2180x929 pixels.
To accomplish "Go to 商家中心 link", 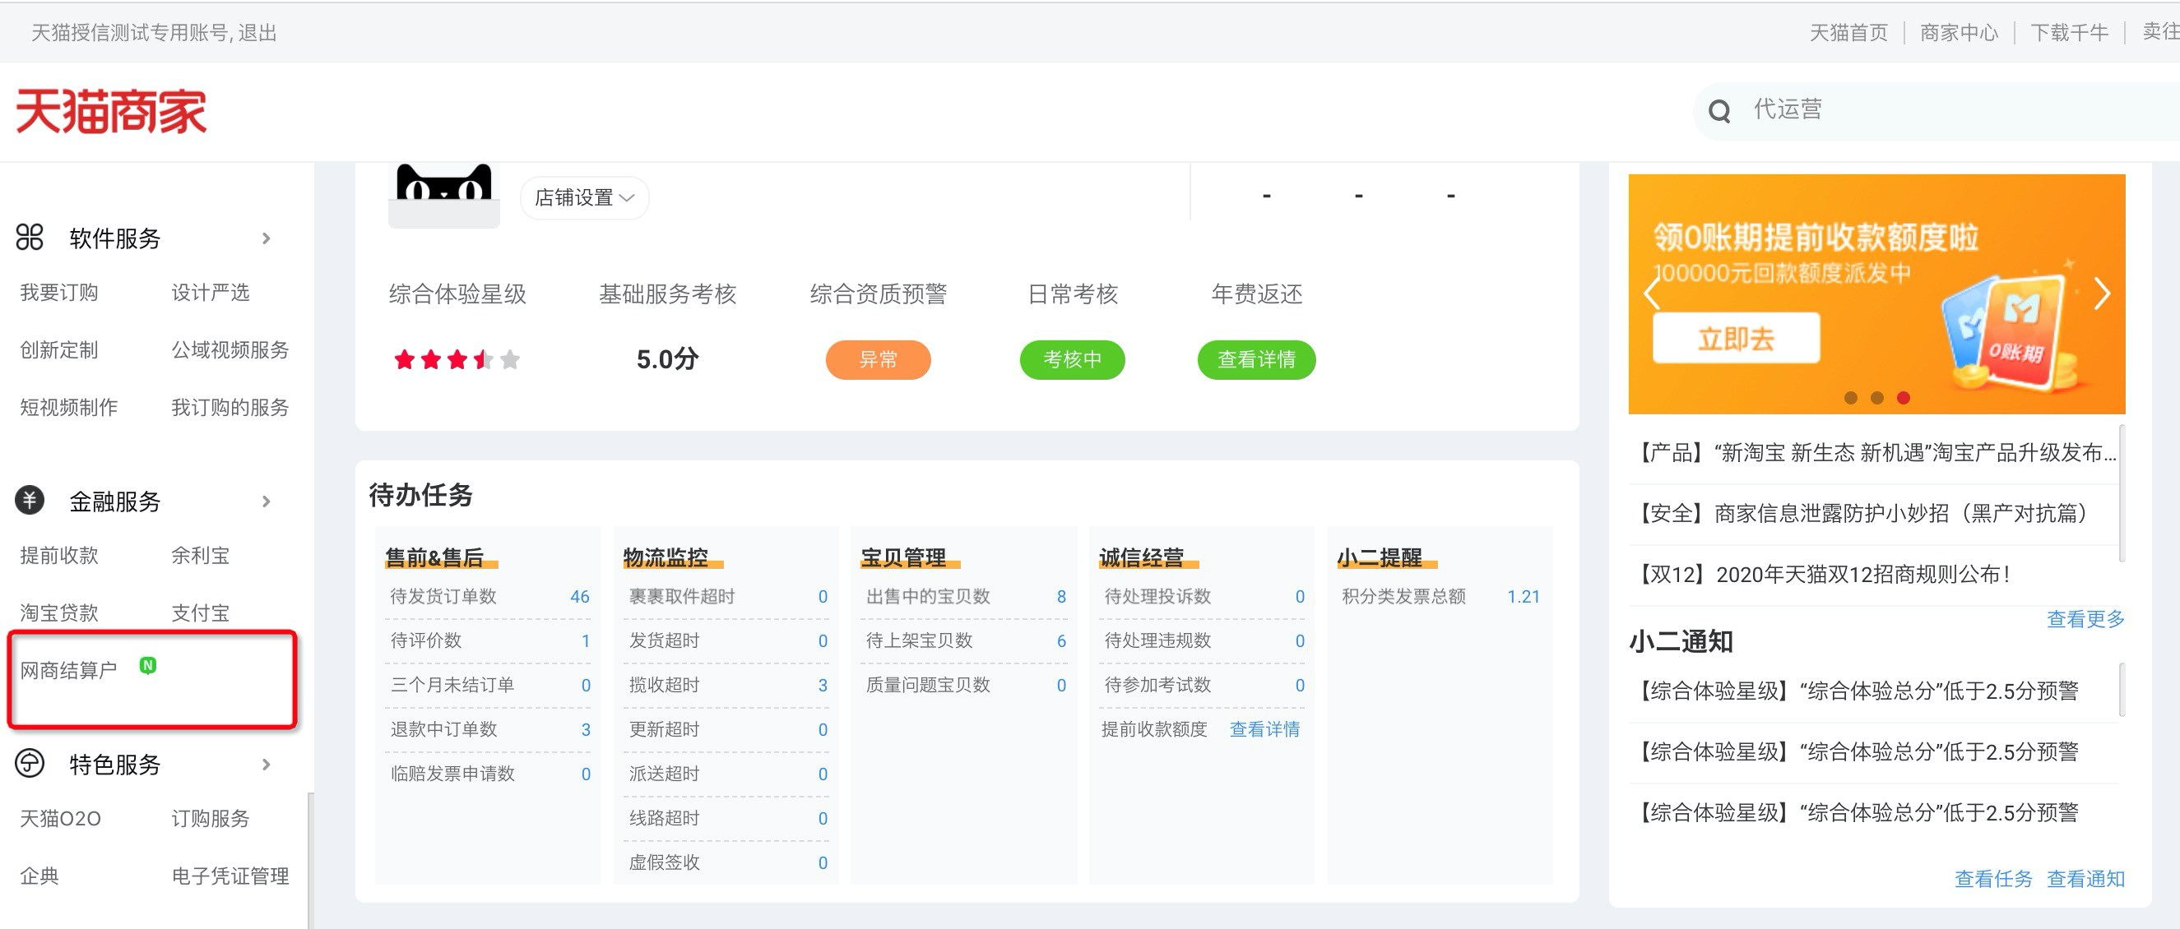I will click(1960, 33).
